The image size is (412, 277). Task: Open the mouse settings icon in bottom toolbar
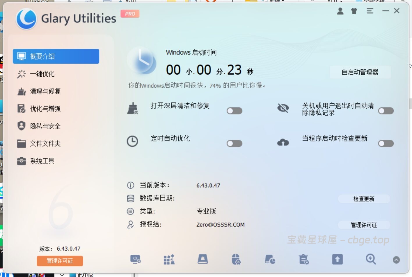point(236,259)
